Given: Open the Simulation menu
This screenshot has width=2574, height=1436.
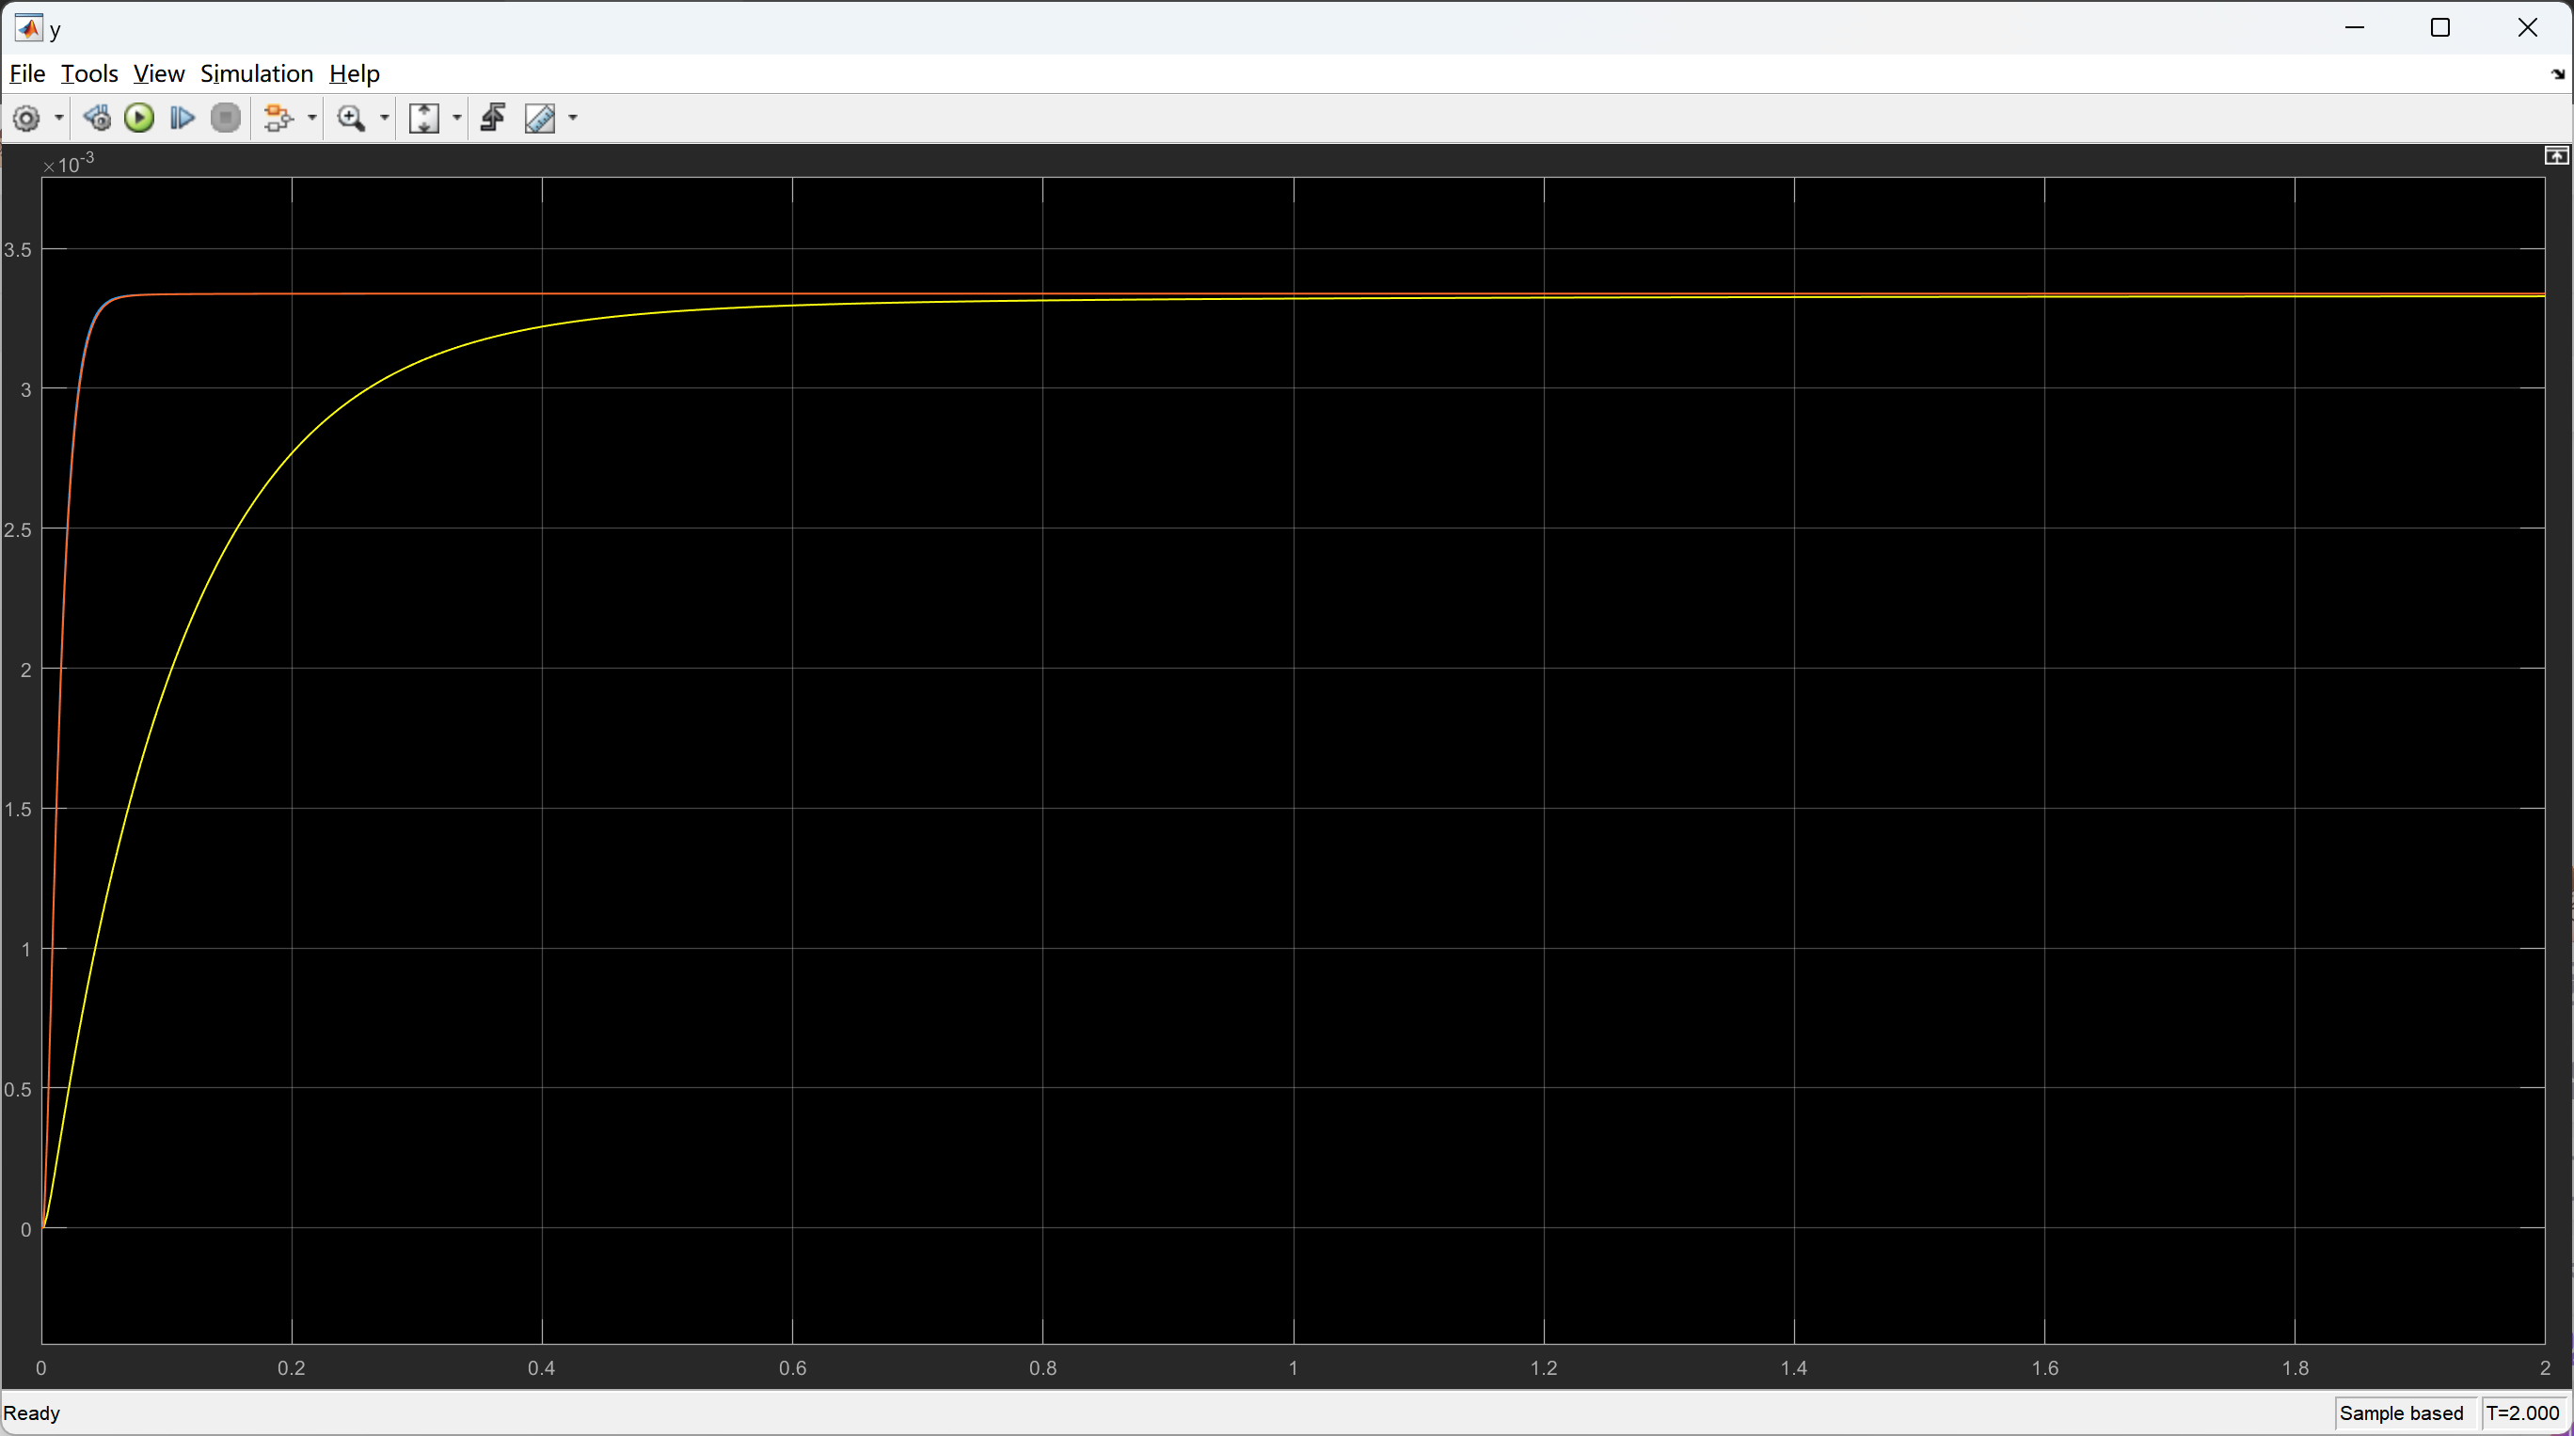Looking at the screenshot, I should pos(257,74).
